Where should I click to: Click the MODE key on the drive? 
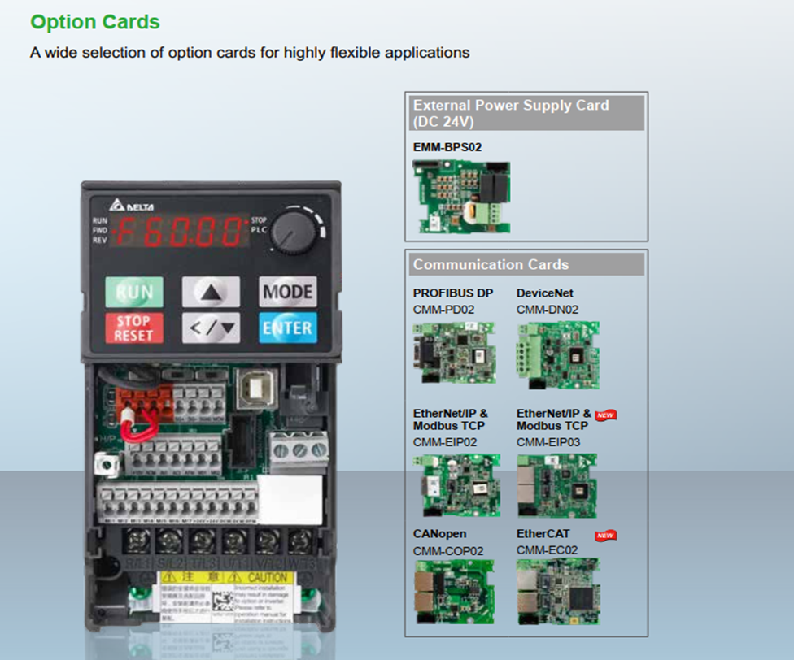(x=288, y=292)
